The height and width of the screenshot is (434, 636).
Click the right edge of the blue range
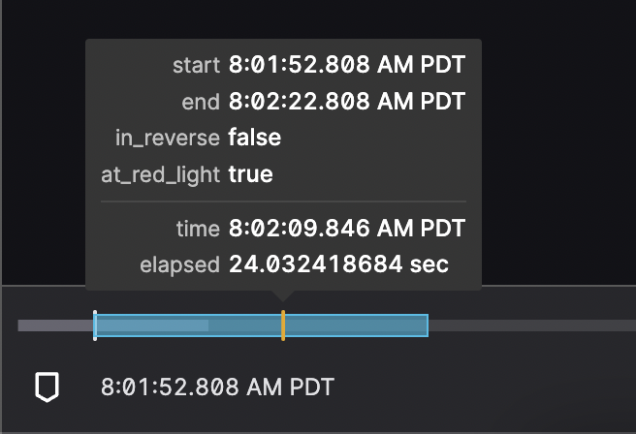coord(428,325)
